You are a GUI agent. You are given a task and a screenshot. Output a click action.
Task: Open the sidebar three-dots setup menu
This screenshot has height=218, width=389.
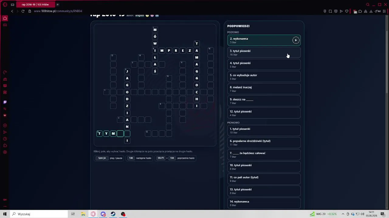5,206
